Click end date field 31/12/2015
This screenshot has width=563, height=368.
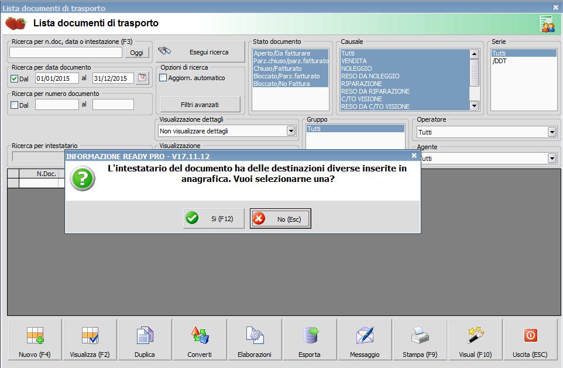tap(113, 78)
